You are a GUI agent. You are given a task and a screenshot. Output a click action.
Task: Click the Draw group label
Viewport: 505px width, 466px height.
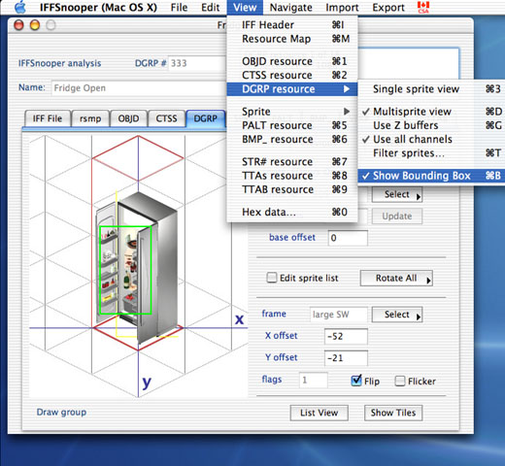click(61, 413)
